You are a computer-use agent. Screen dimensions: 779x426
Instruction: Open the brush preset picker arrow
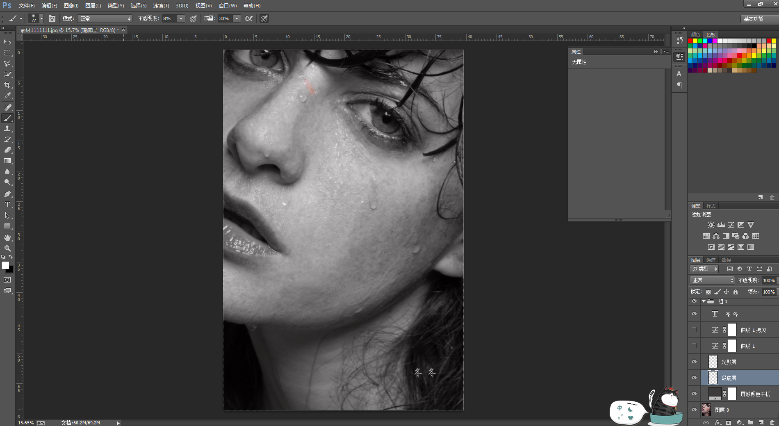pos(41,18)
